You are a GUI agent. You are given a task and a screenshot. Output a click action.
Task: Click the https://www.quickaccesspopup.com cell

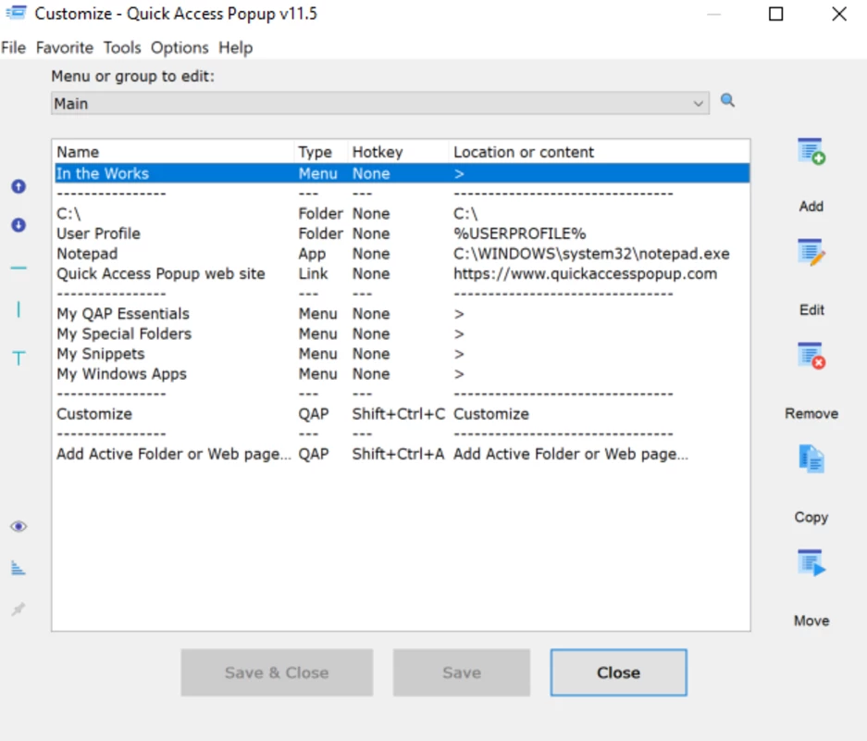click(x=586, y=273)
